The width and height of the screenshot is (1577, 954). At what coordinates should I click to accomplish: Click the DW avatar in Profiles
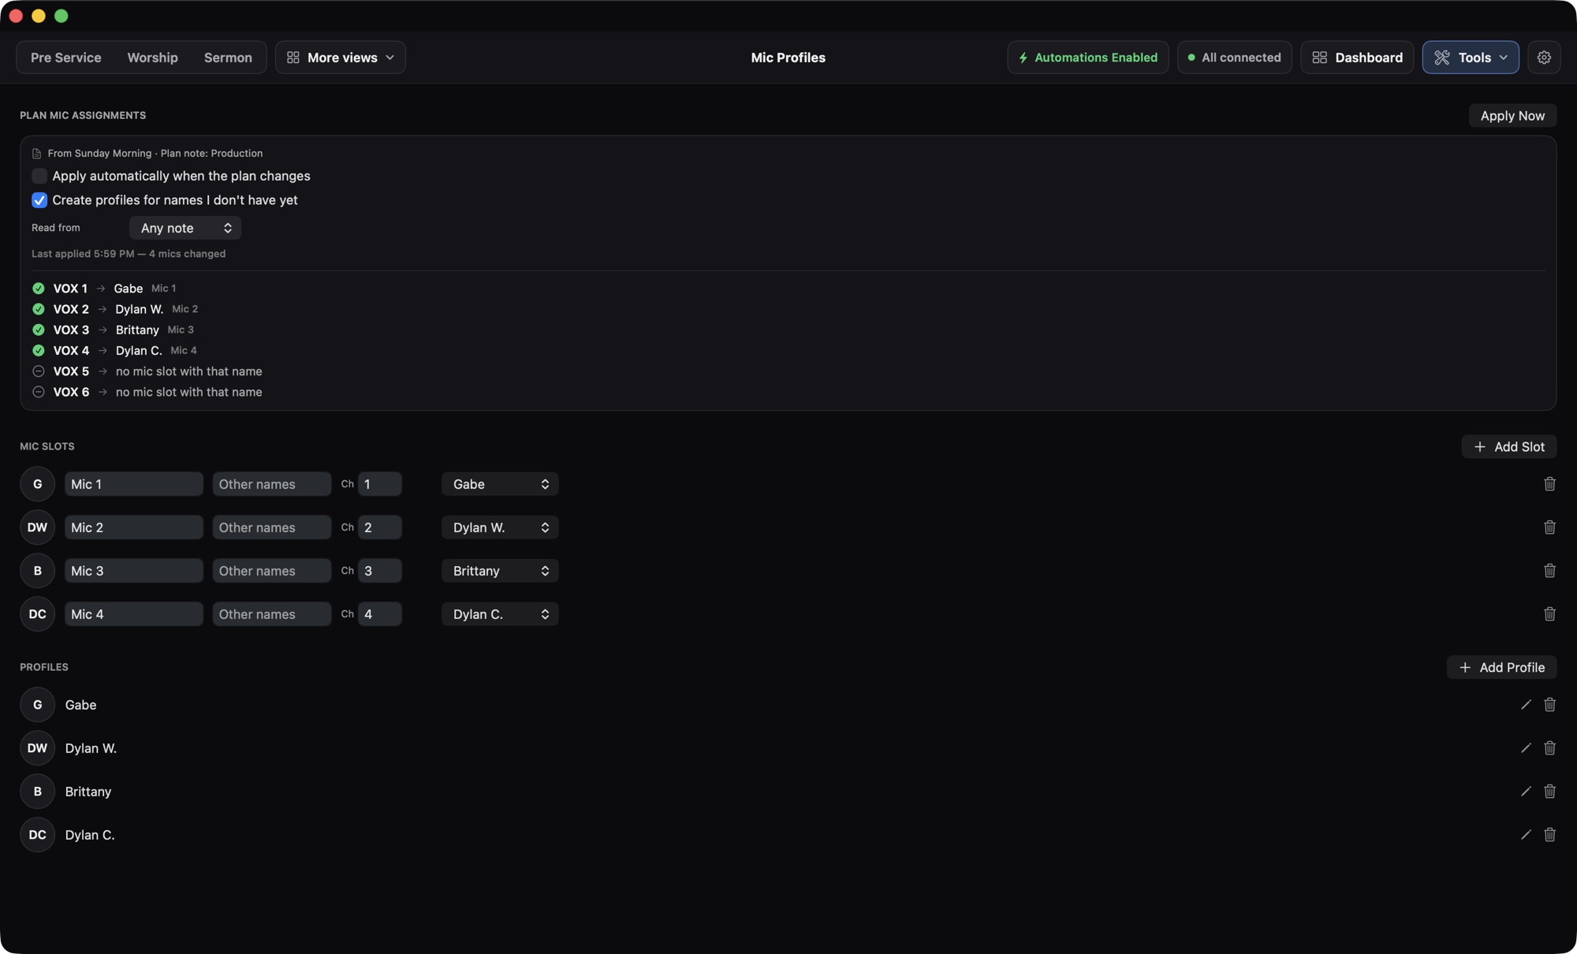point(37,748)
